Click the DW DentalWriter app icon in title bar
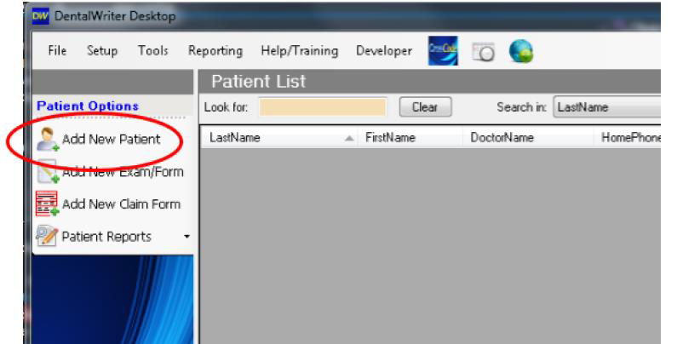This screenshot has width=677, height=344. point(40,16)
